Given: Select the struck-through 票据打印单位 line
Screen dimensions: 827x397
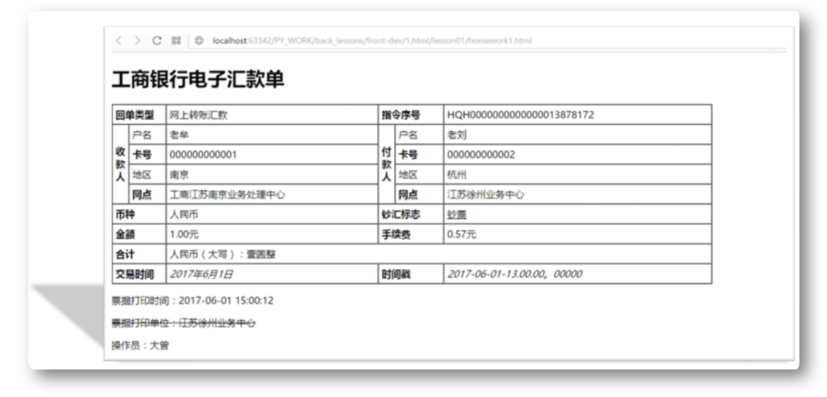Looking at the screenshot, I should (184, 323).
